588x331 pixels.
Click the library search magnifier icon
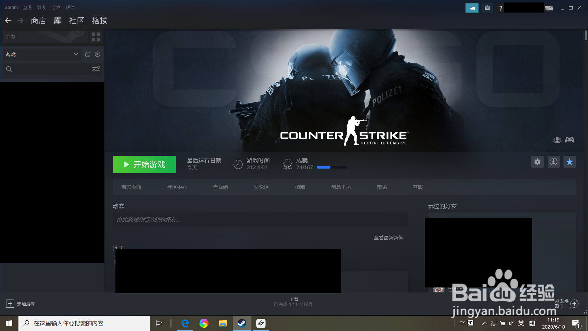pos(9,69)
